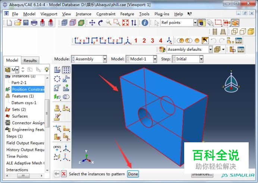Viewport: 258px width, 183px height.
Task: Select Connector Assignments tree item
Action: (x=28, y=123)
